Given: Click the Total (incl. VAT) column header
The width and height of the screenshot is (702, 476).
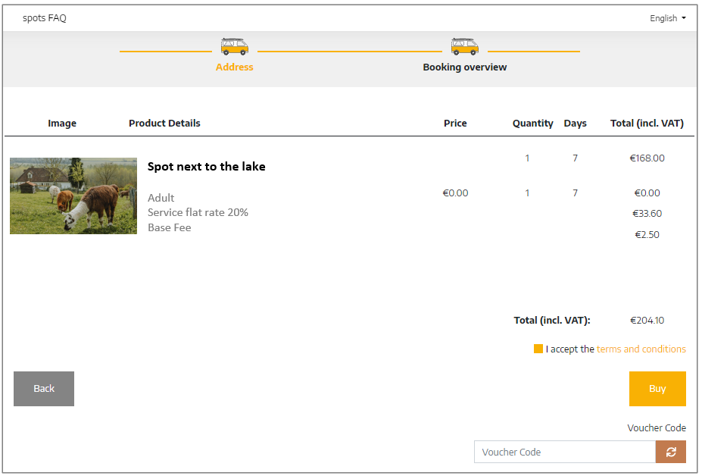Looking at the screenshot, I should (x=647, y=124).
